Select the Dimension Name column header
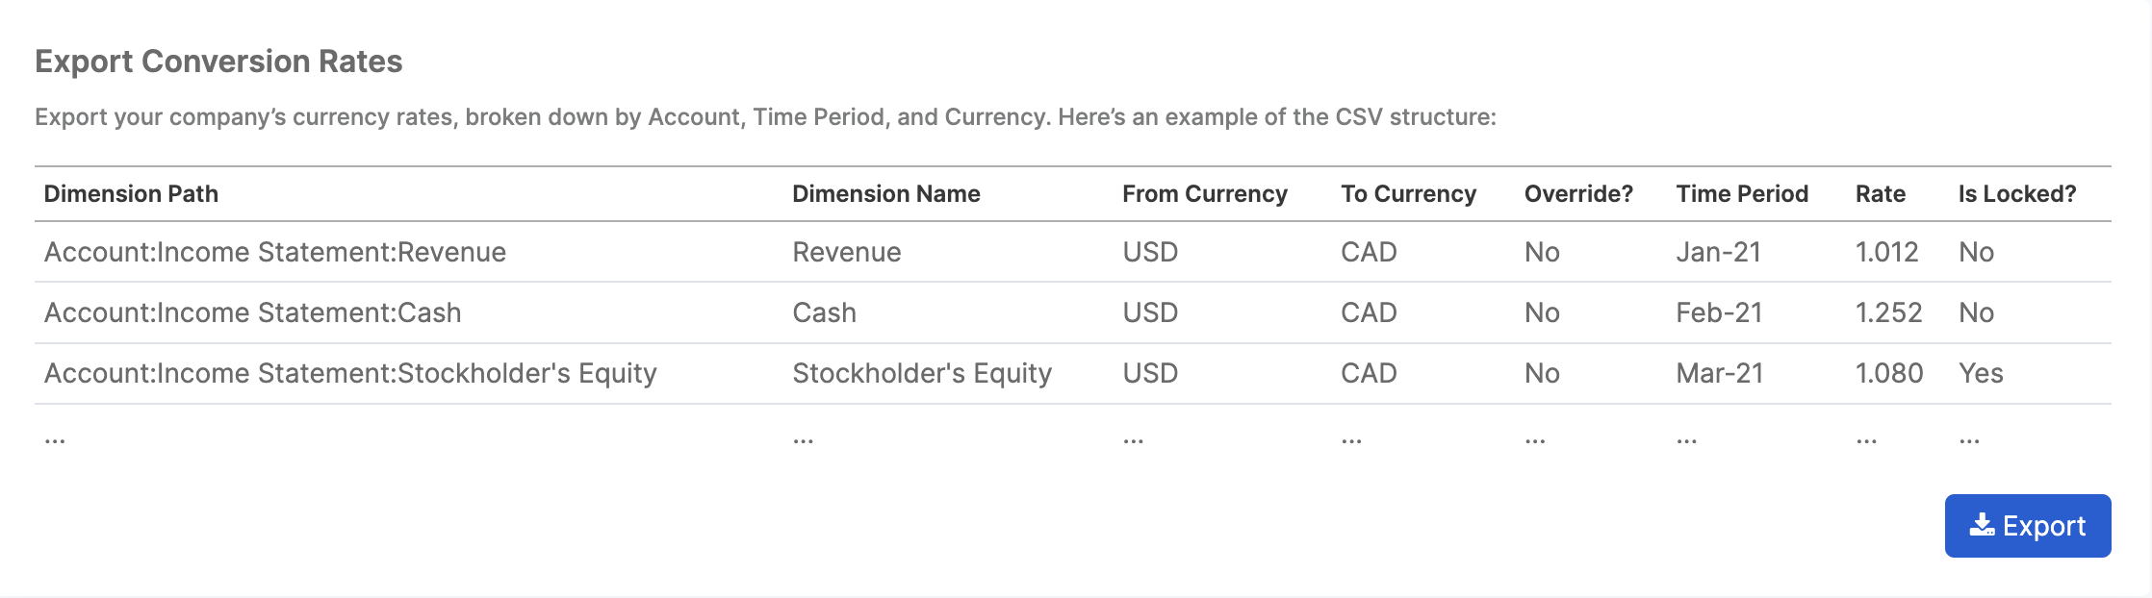This screenshot has height=598, width=2152. click(885, 194)
